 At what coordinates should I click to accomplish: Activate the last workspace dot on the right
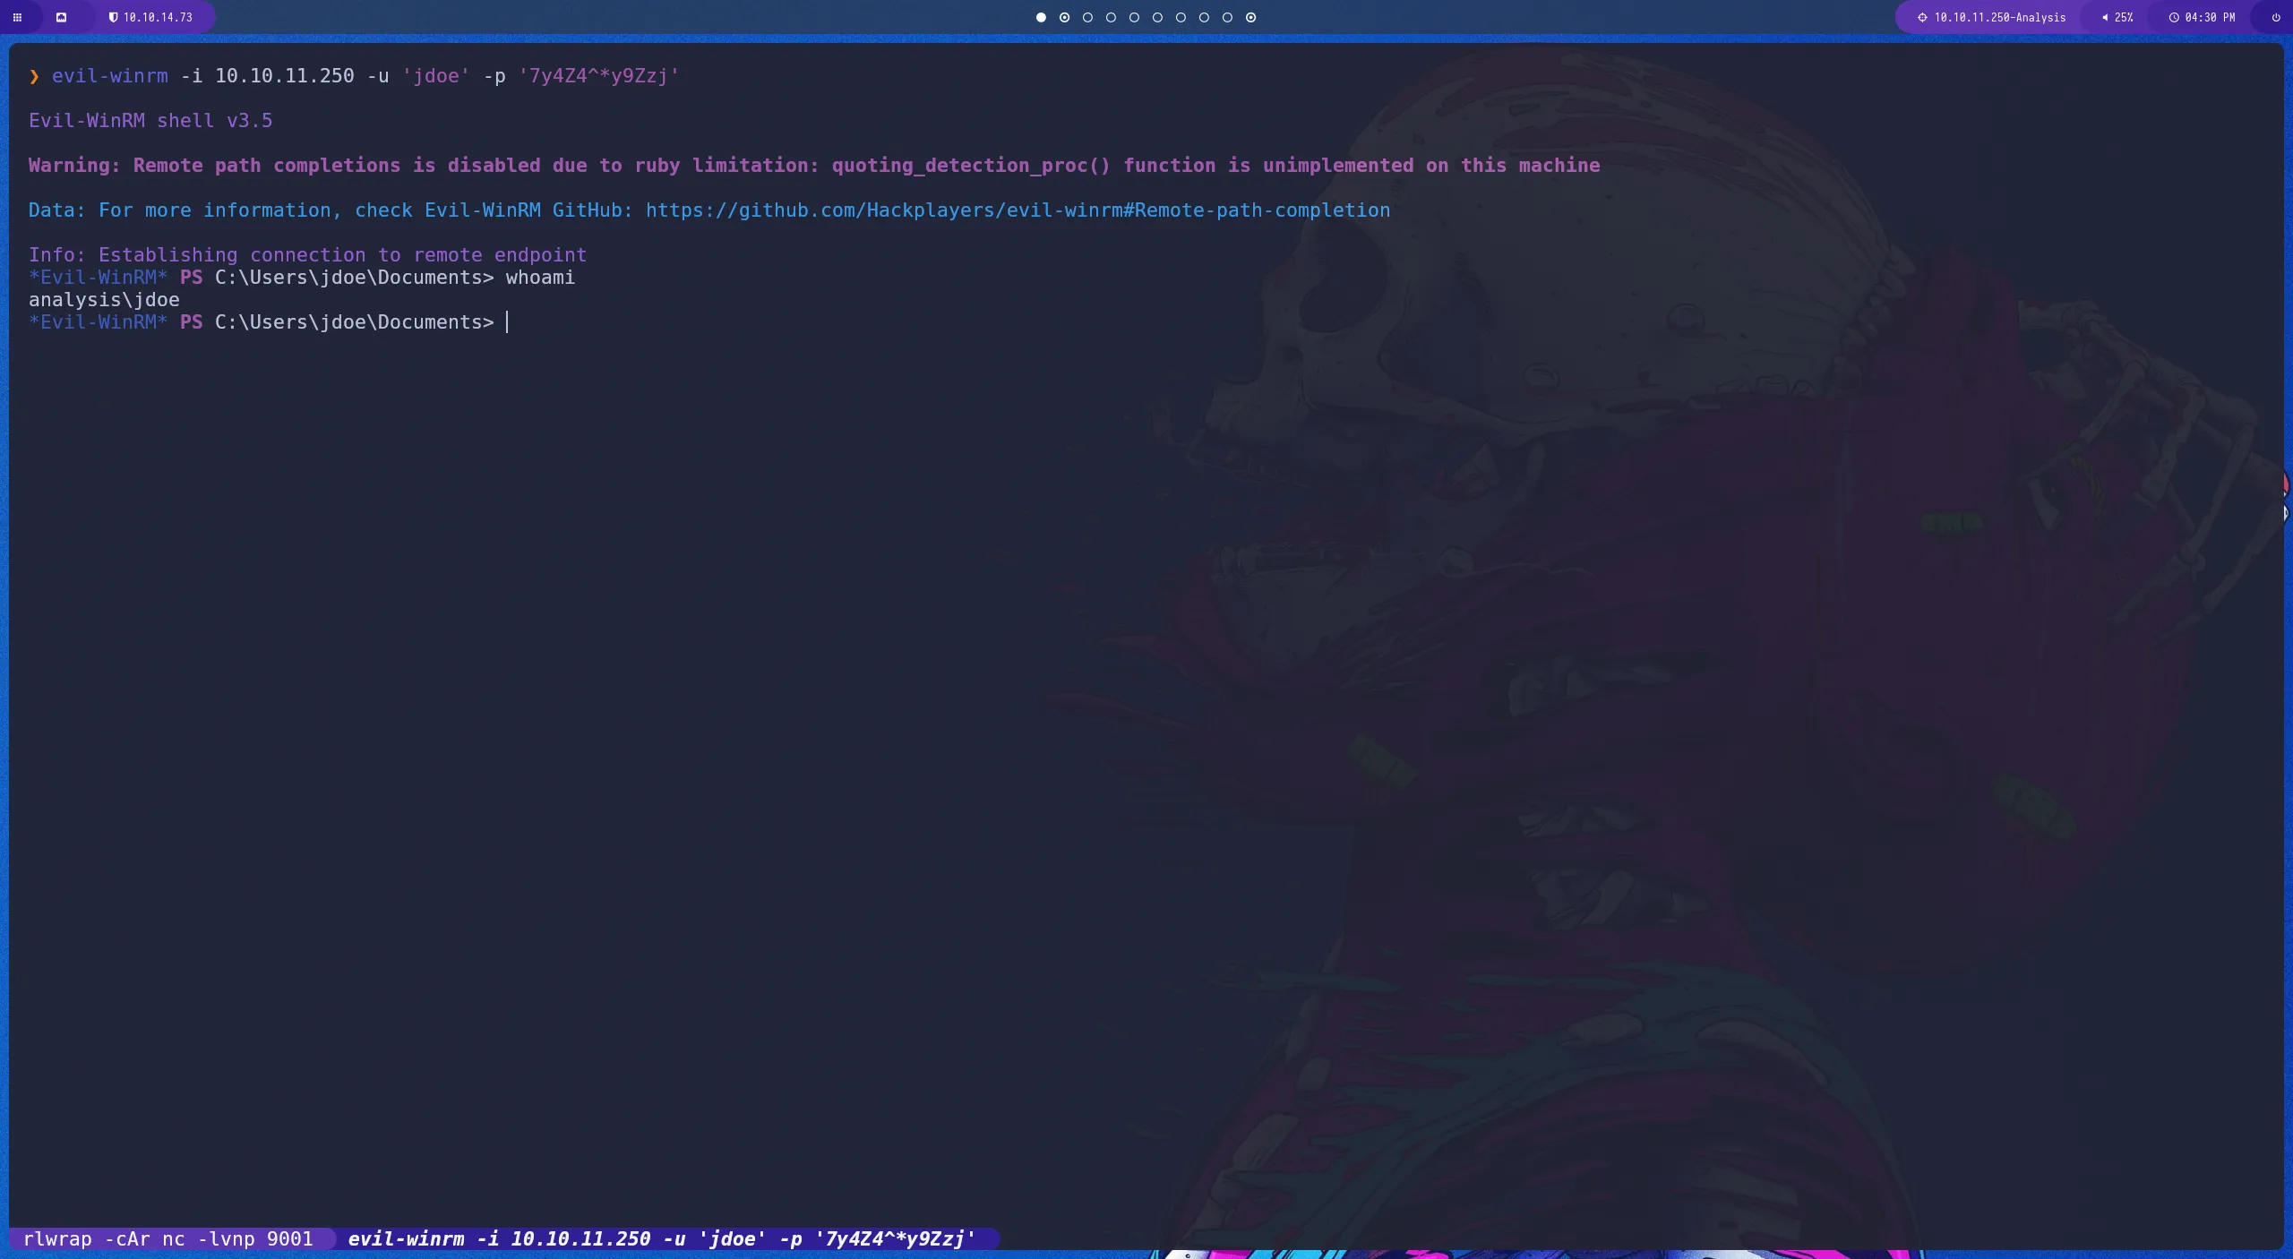point(1250,17)
